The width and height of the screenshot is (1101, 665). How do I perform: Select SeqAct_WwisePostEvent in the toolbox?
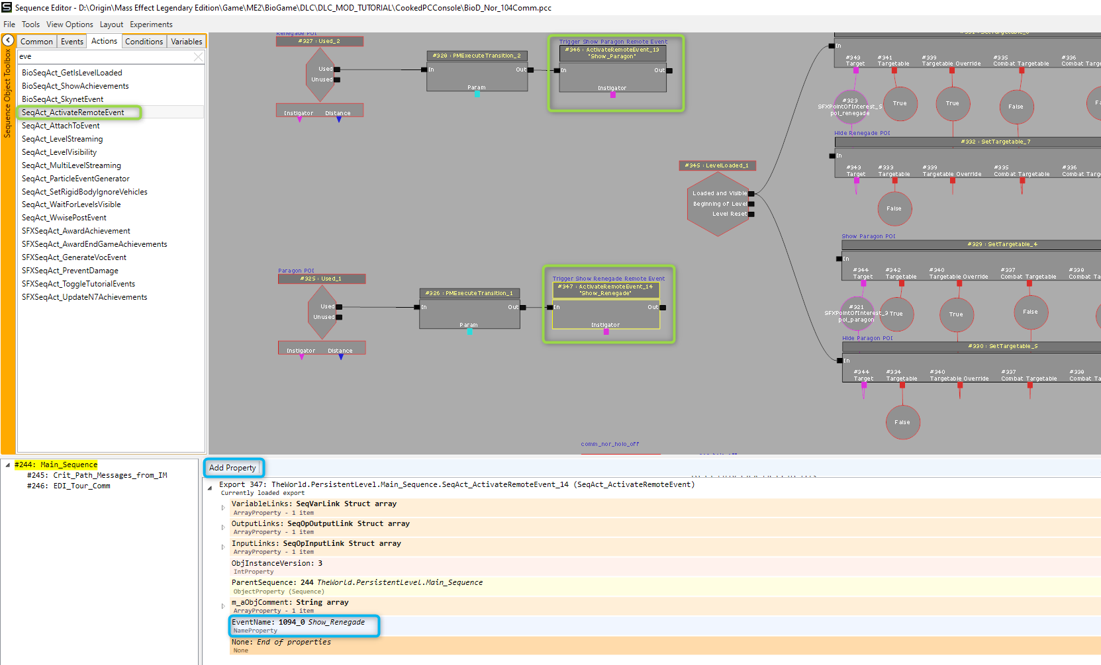[64, 218]
